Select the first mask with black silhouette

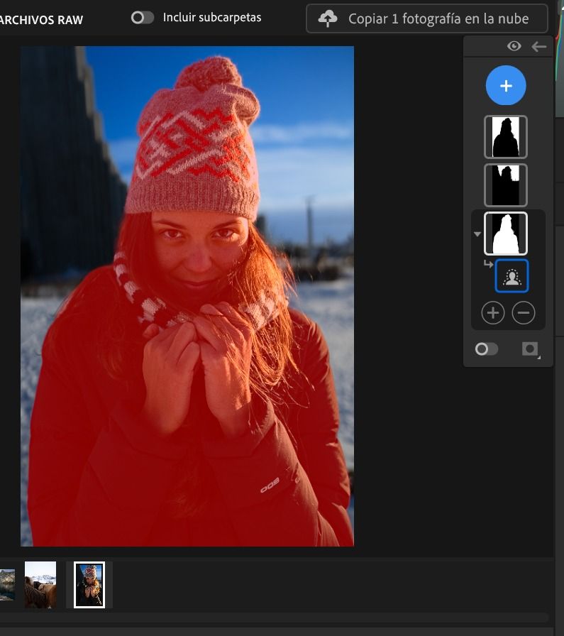pos(505,137)
